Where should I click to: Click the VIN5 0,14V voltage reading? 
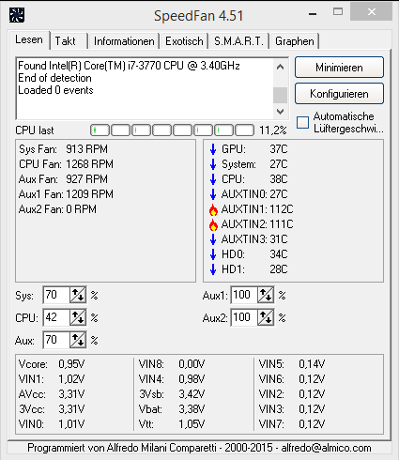click(x=292, y=364)
